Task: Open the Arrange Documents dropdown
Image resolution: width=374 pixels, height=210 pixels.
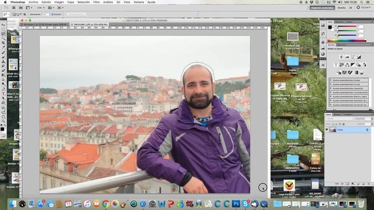Action: (51, 8)
